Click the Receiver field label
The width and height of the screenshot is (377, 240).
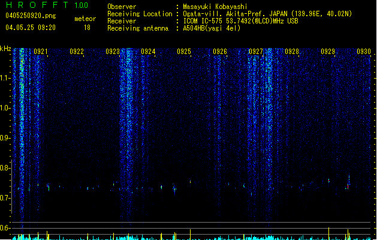pos(122,21)
